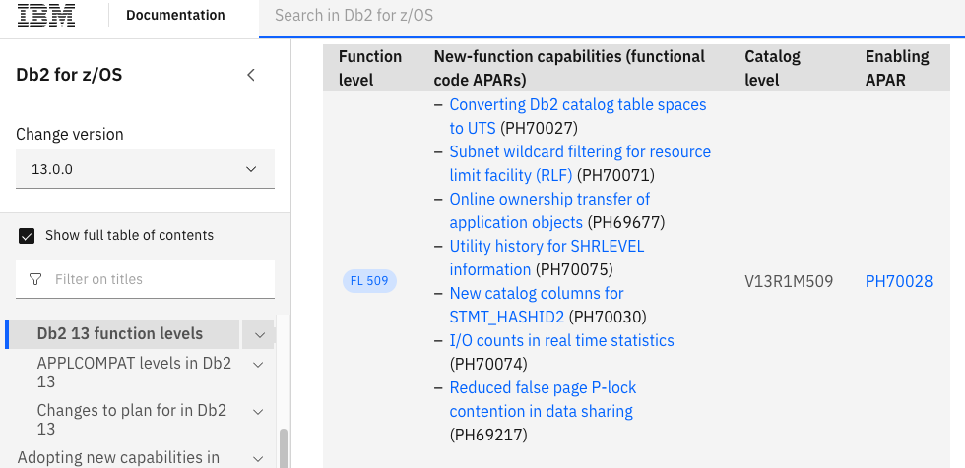This screenshot has width=965, height=468.
Task: Open APPLCOMPAT levels in Db2 13
Action: coord(134,373)
